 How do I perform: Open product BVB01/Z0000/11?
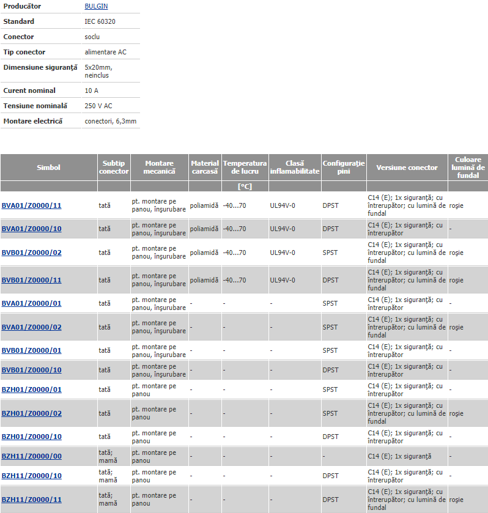[31, 280]
